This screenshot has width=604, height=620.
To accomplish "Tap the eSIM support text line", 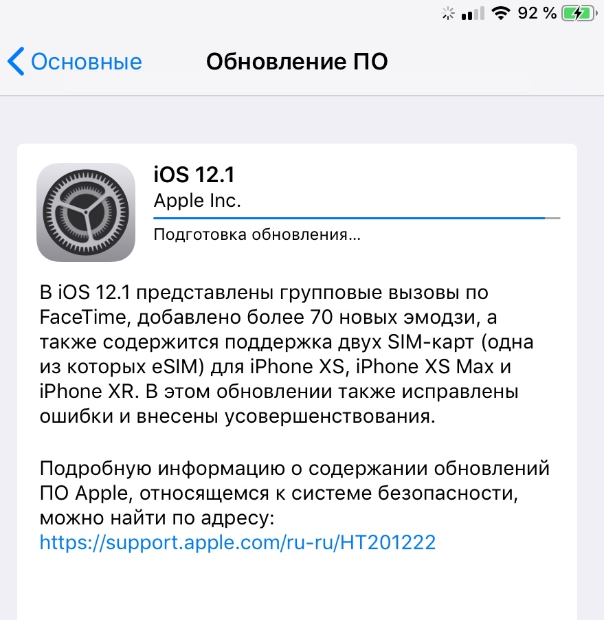I will coord(275,366).
